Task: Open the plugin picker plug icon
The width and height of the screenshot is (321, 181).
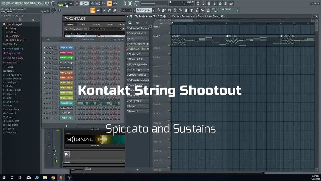Action: point(192,10)
